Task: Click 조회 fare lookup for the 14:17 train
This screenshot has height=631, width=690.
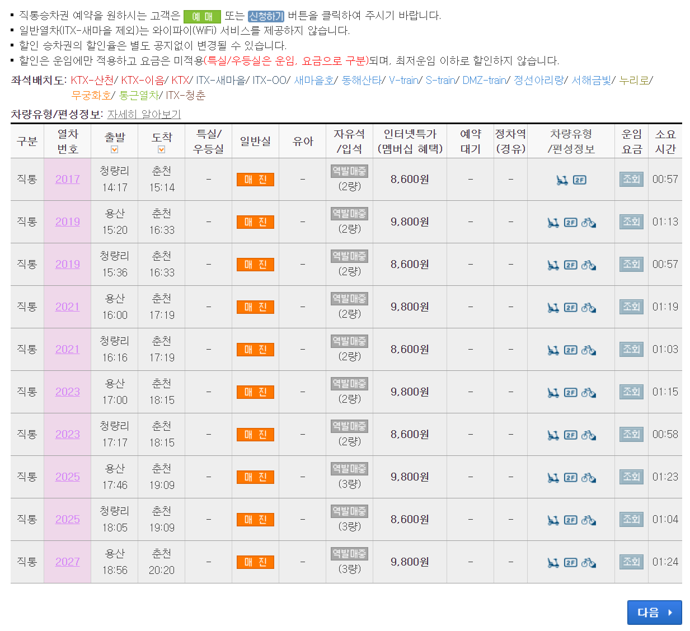Action: tap(631, 179)
